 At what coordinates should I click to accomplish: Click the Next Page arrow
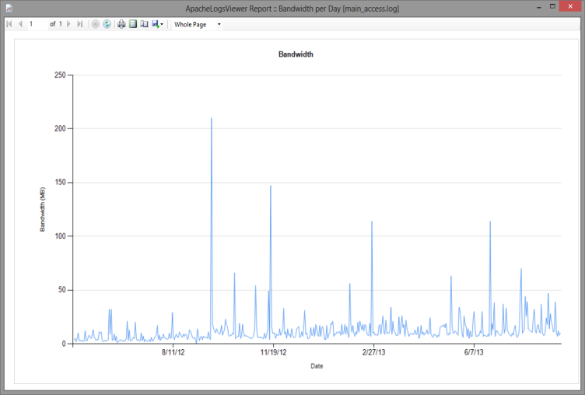coord(68,24)
